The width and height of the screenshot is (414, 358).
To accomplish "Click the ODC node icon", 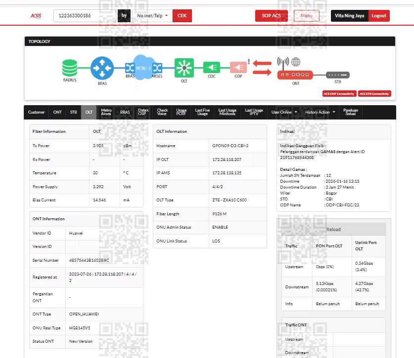I will [x=212, y=68].
